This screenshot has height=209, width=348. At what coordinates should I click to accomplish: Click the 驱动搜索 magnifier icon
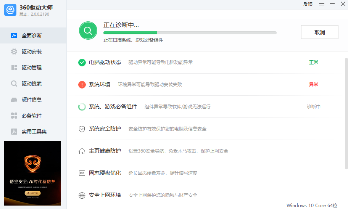(x=14, y=84)
